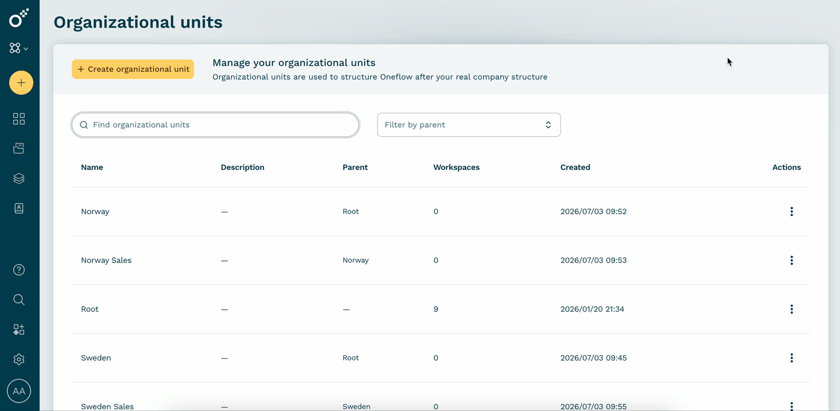Click the Root parent cell in Sweden row
This screenshot has width=840, height=411.
coord(351,358)
